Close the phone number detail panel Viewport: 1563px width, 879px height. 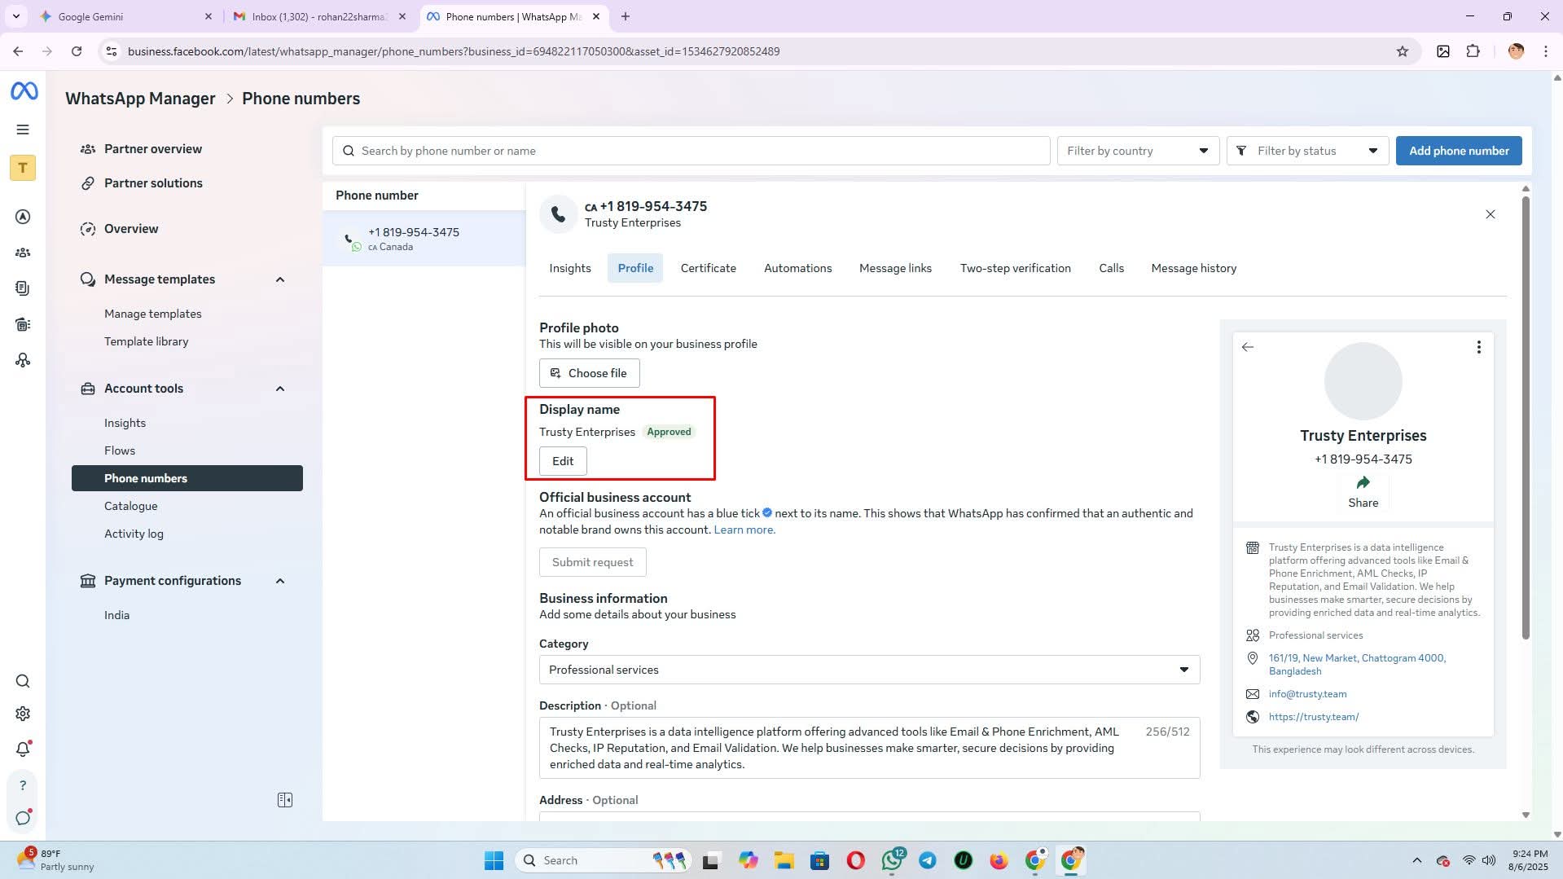tap(1490, 214)
